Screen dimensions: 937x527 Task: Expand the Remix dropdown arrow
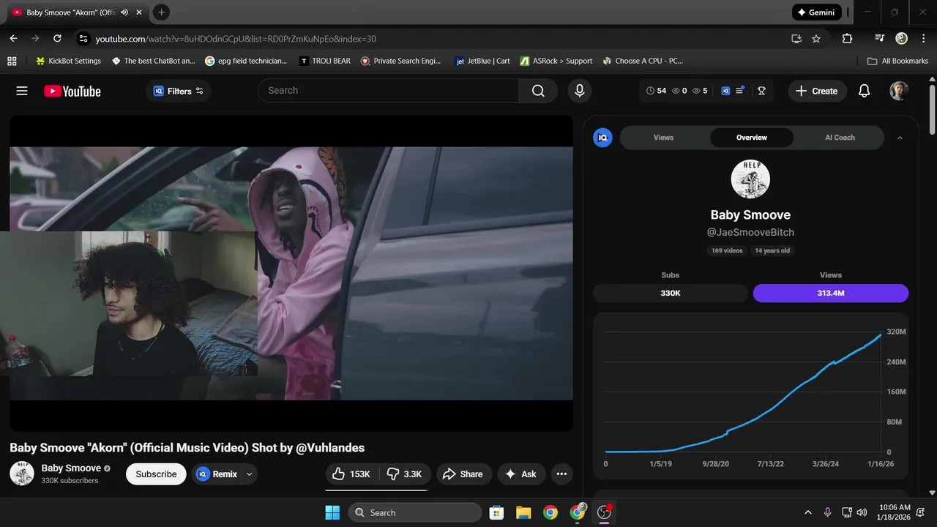point(249,474)
